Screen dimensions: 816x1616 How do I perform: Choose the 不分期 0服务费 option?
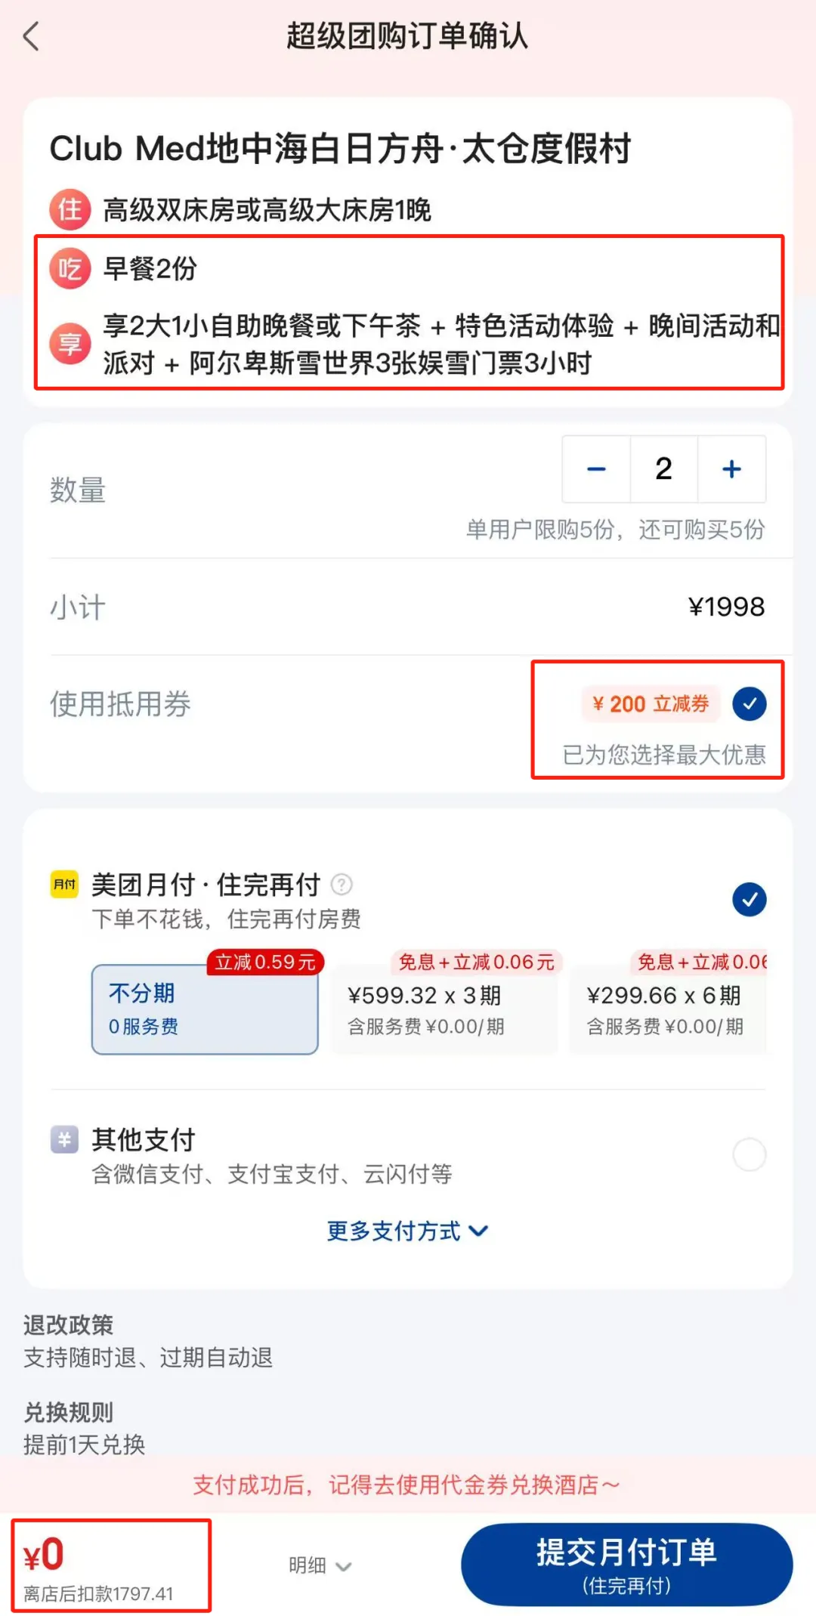tap(205, 1009)
